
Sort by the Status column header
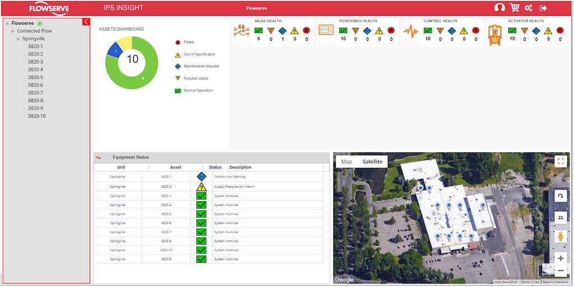tap(215, 167)
